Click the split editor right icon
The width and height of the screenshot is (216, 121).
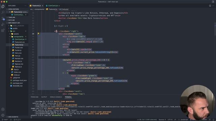click(210, 6)
